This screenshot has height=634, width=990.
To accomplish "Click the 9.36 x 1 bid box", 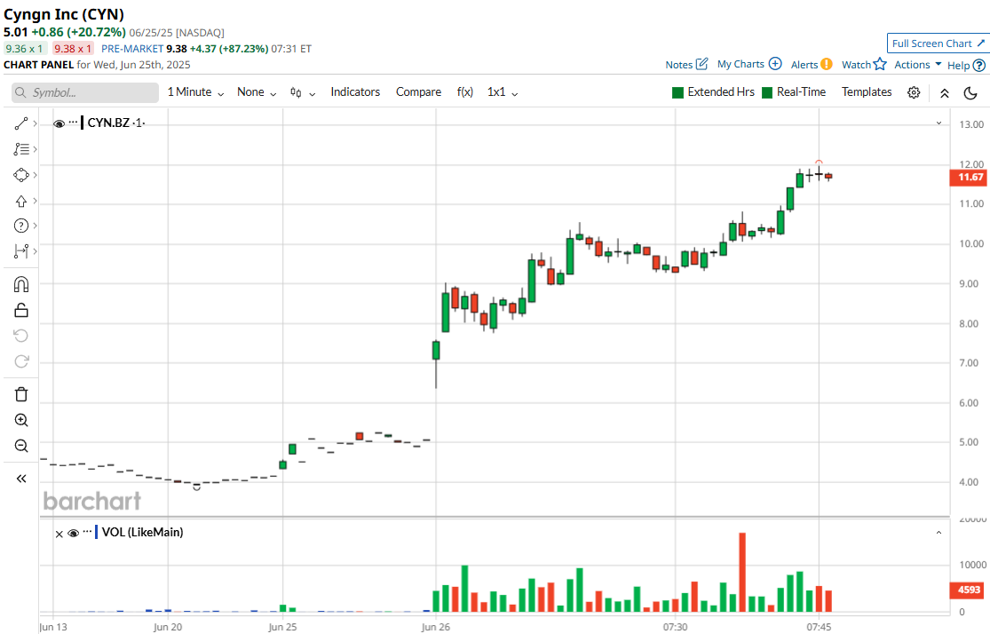I will point(25,49).
